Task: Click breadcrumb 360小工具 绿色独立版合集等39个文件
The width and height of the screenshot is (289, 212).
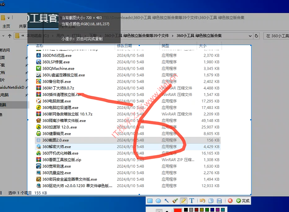Action: [137, 36]
